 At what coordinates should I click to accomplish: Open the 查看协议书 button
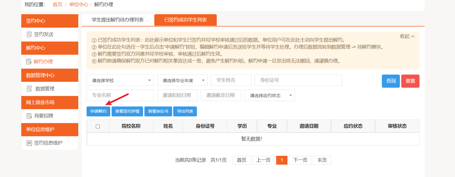(158, 111)
